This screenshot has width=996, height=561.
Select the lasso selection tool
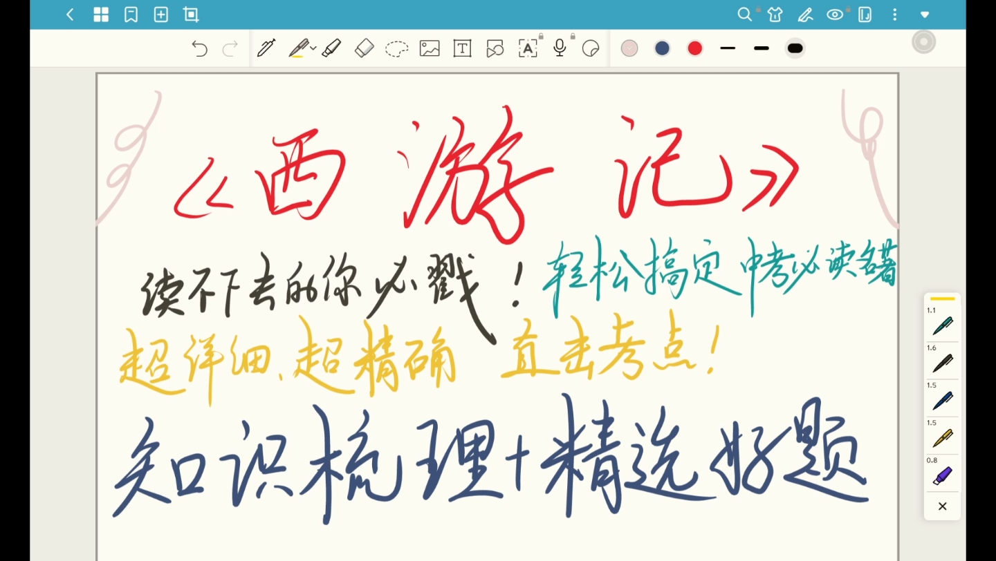pos(396,48)
